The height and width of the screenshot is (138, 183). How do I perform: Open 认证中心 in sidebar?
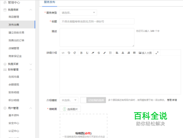click(x=14, y=131)
